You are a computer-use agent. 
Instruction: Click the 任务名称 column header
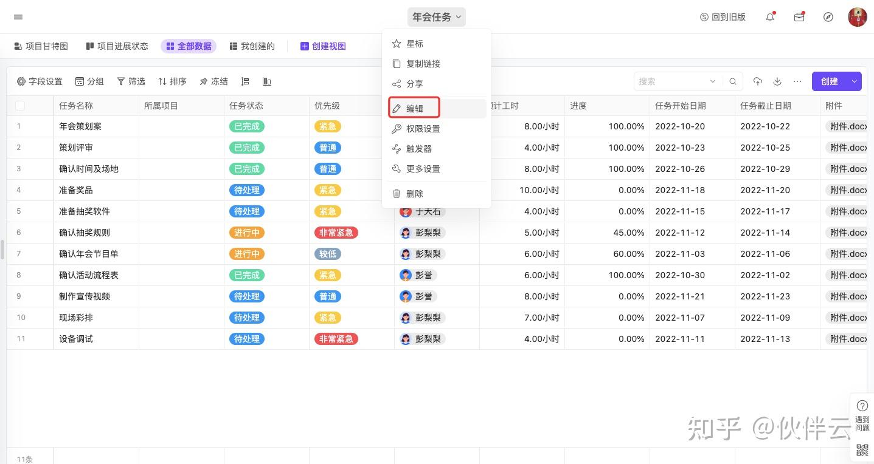97,106
